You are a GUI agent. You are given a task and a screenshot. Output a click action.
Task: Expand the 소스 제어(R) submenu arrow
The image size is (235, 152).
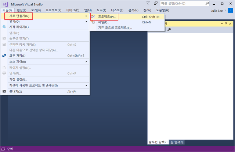(86, 62)
